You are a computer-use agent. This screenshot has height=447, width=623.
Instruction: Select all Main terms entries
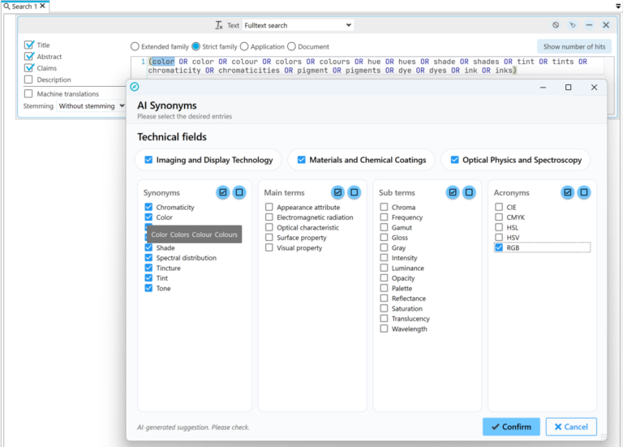coord(338,192)
